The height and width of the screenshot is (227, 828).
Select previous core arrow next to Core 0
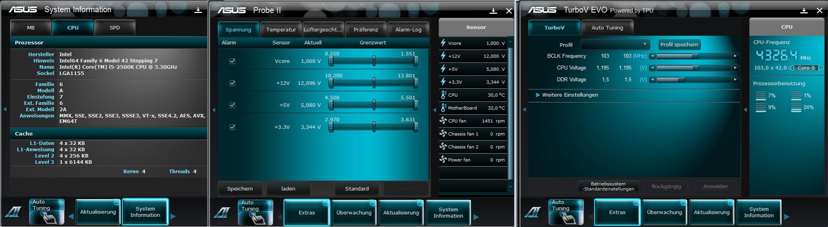(x=791, y=68)
